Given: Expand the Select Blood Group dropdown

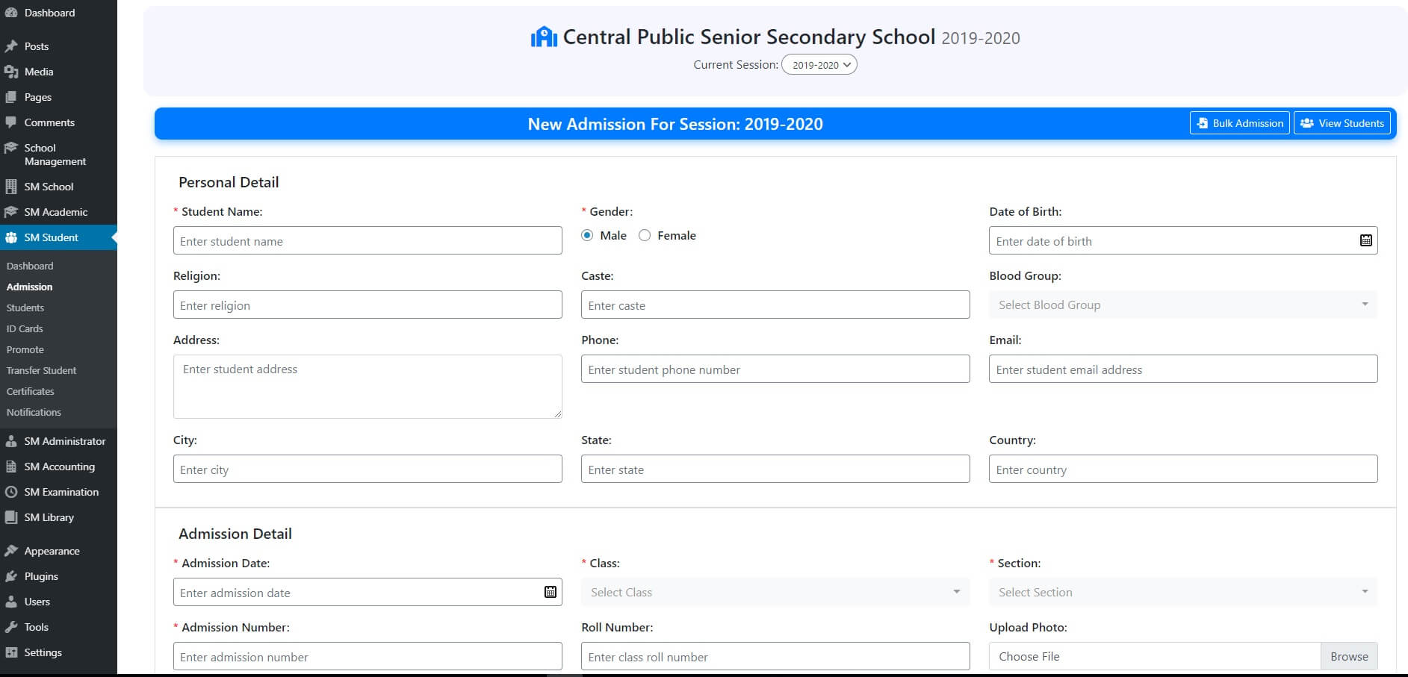Looking at the screenshot, I should (x=1182, y=305).
